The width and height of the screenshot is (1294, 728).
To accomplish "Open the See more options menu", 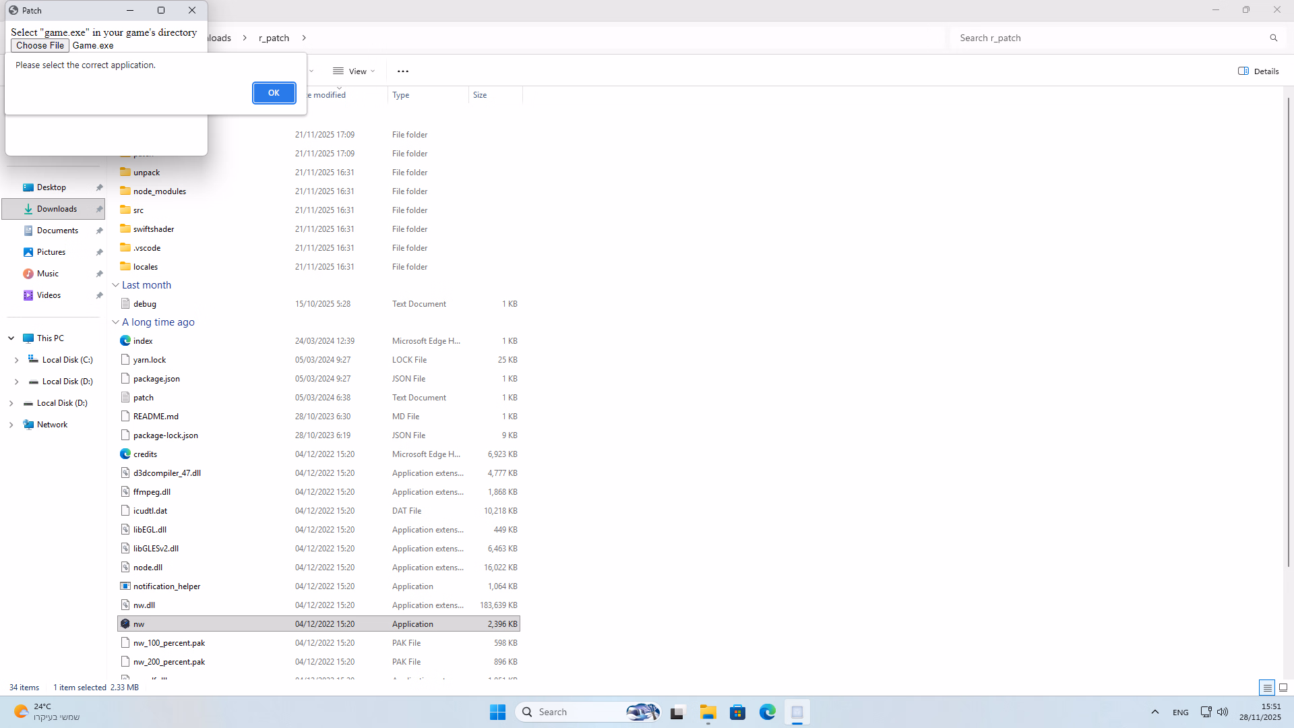I will pos(403,71).
